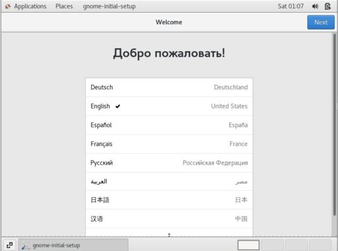The height and width of the screenshot is (251, 338).
Task: Click the 中国 region label
Action: pos(241,218)
